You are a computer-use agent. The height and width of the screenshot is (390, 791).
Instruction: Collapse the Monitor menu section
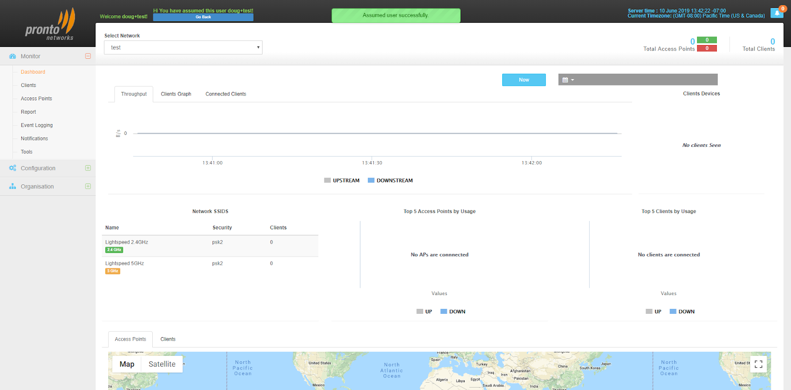[x=88, y=56]
